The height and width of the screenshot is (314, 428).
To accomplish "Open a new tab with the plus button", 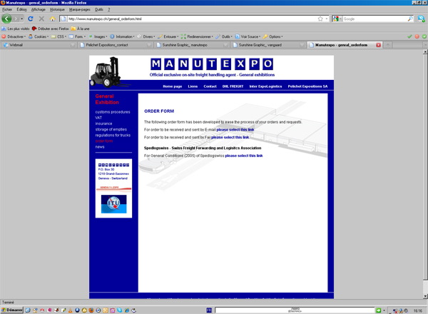I will [x=387, y=45].
